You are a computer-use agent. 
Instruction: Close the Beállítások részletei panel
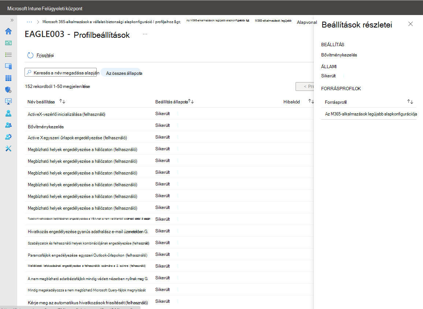pos(411,24)
